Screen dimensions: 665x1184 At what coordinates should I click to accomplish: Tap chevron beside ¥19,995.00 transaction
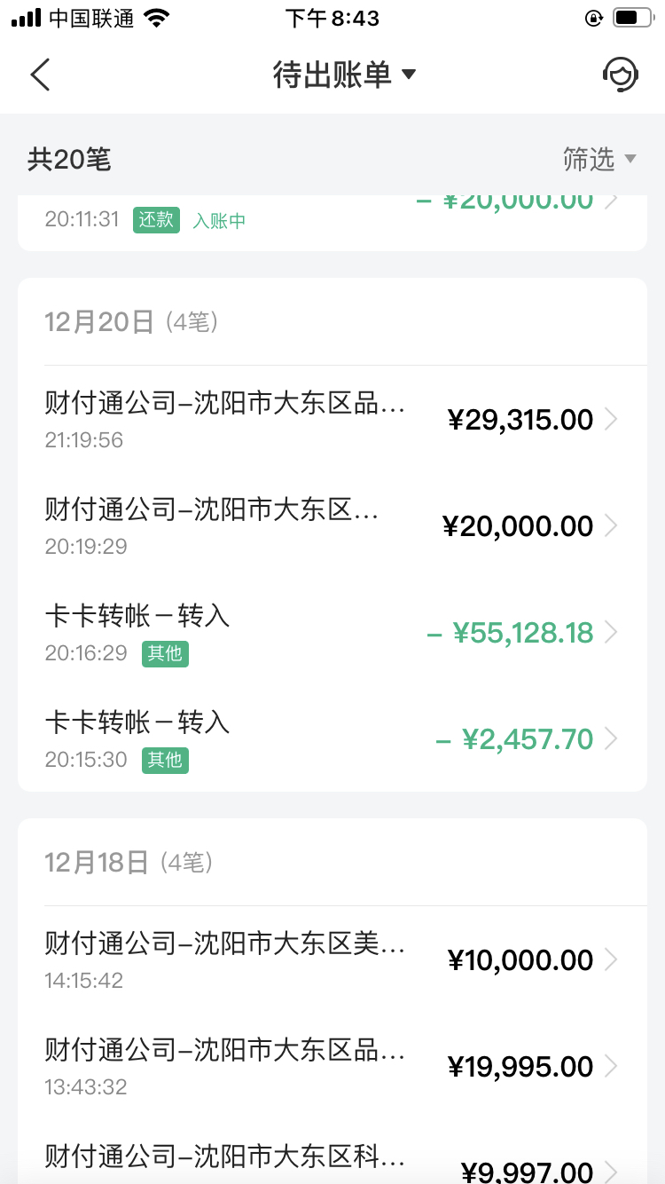[x=610, y=1066]
